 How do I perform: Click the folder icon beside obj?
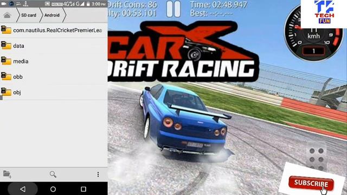tap(6, 92)
